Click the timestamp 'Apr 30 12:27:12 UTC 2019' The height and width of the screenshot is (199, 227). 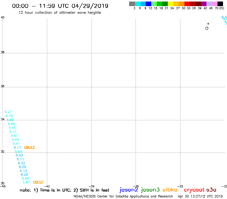[200, 197]
